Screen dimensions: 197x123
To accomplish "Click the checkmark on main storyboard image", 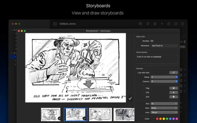I will pos(130,98).
